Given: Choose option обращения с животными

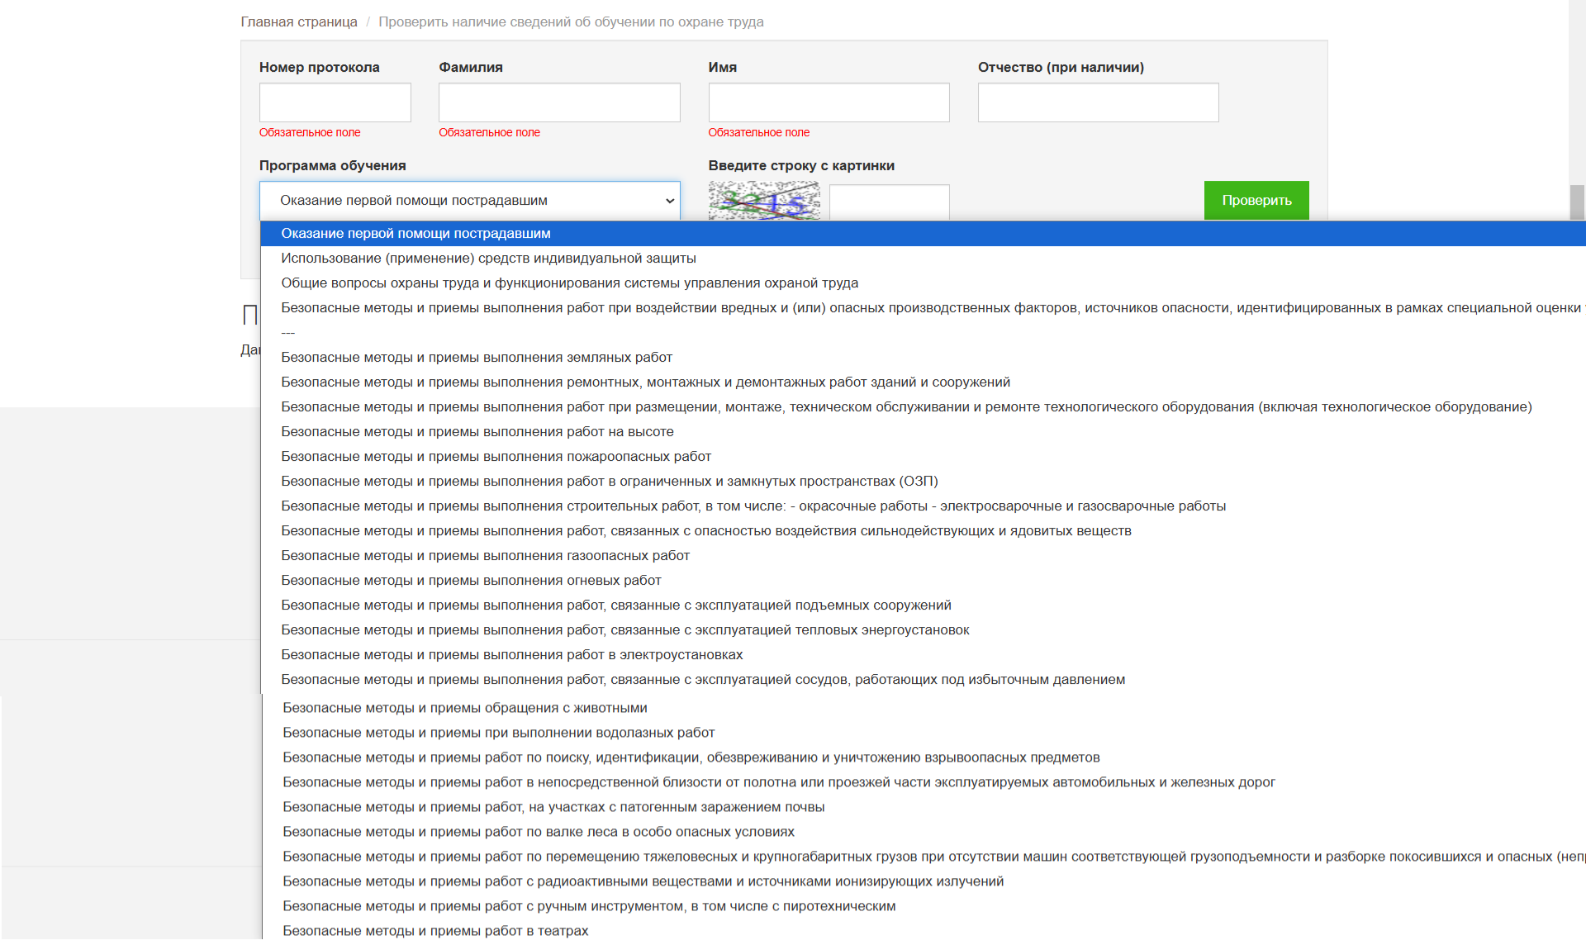Looking at the screenshot, I should point(465,708).
